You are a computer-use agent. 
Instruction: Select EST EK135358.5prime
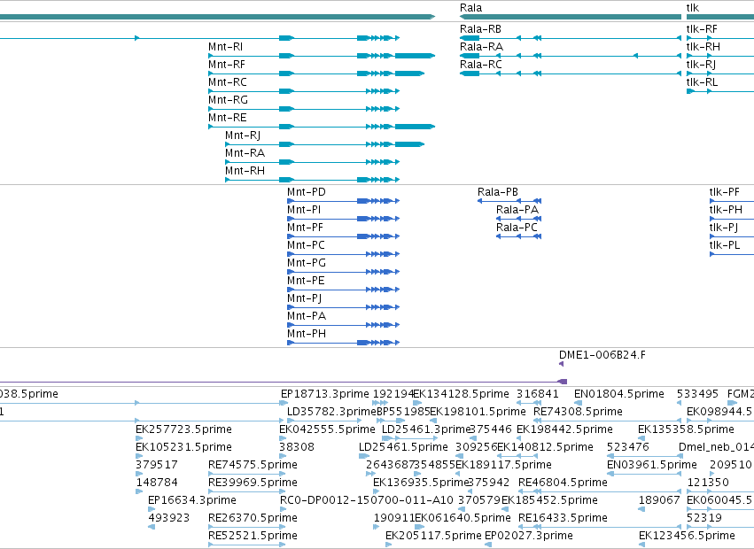click(686, 429)
